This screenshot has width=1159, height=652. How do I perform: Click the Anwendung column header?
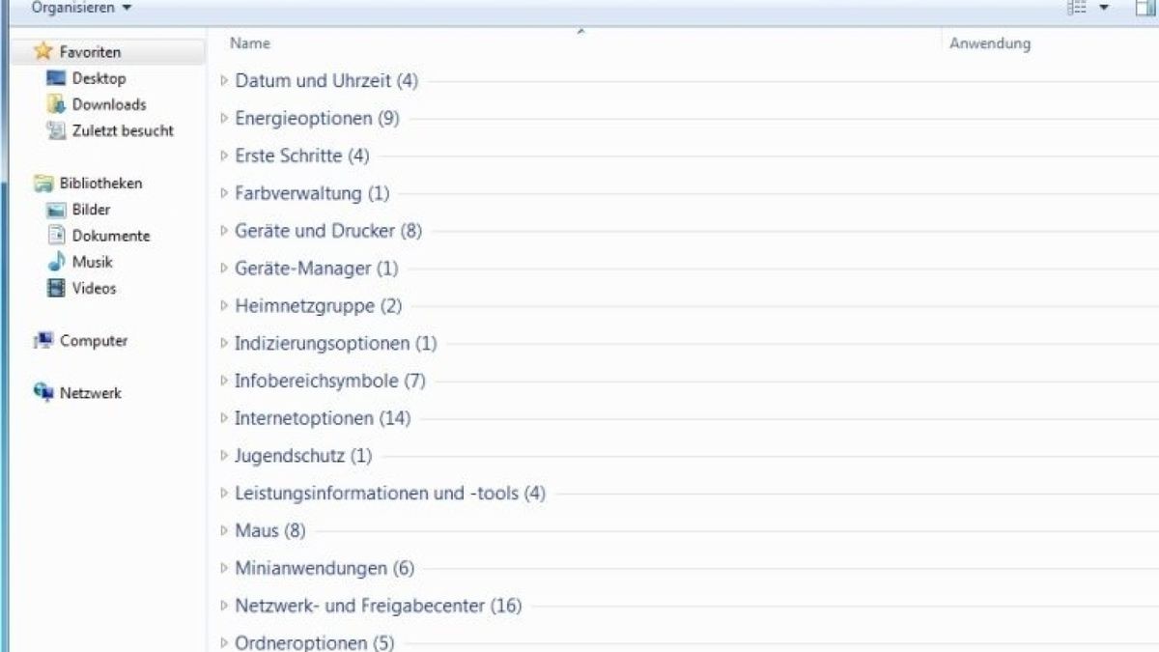click(989, 43)
